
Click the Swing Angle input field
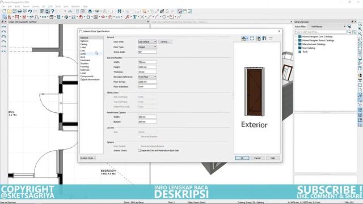147,52
